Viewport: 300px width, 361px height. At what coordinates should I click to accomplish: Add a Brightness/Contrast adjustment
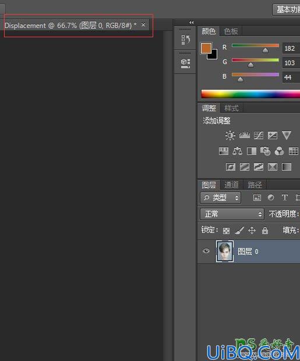(x=230, y=135)
